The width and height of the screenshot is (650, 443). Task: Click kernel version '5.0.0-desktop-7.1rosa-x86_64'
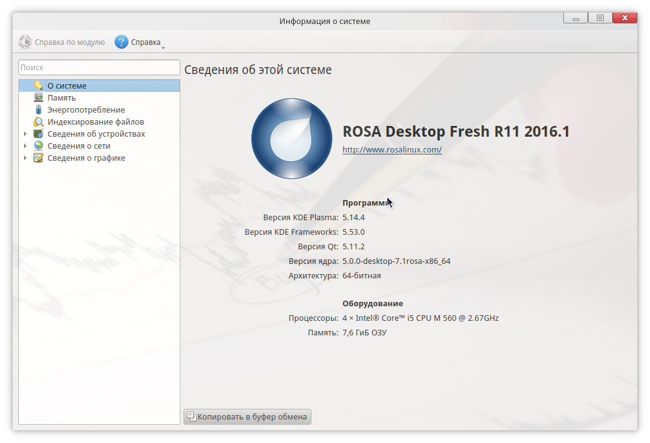click(396, 261)
